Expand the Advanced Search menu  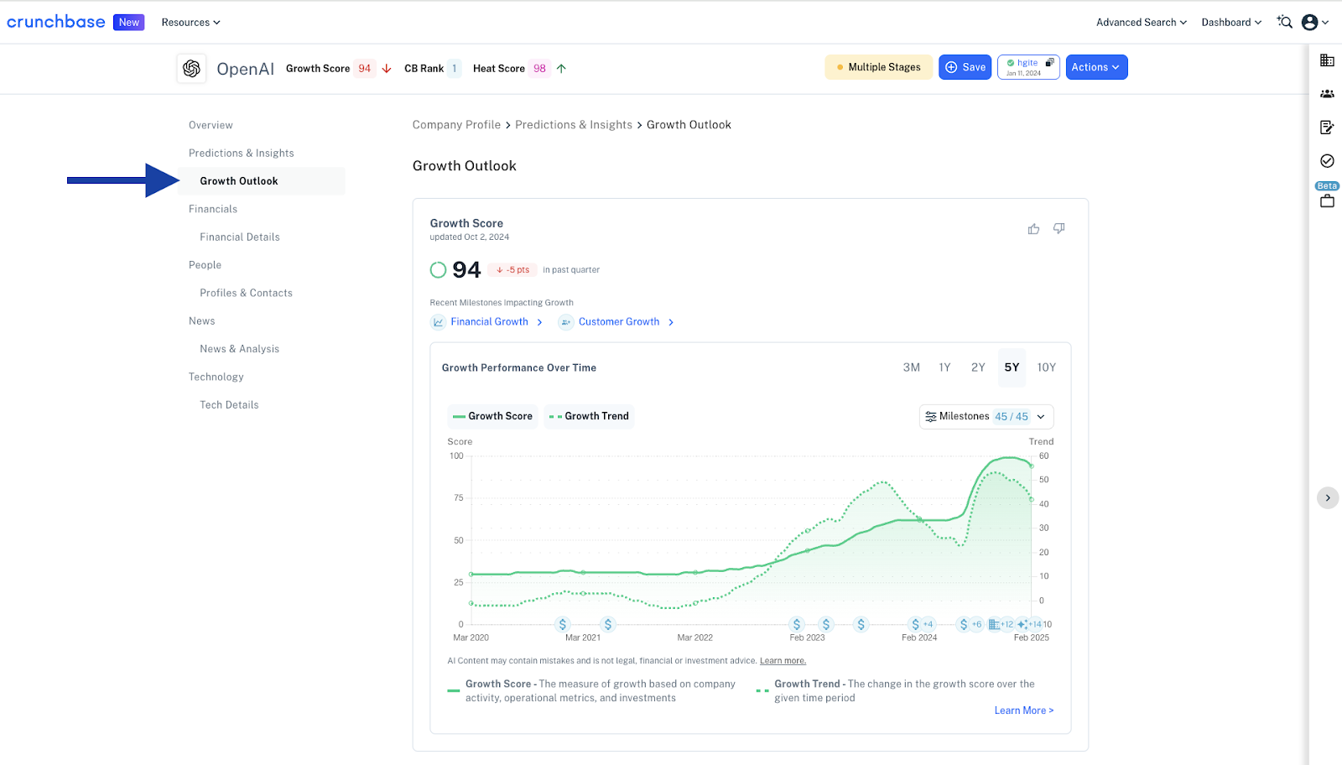pos(1141,23)
